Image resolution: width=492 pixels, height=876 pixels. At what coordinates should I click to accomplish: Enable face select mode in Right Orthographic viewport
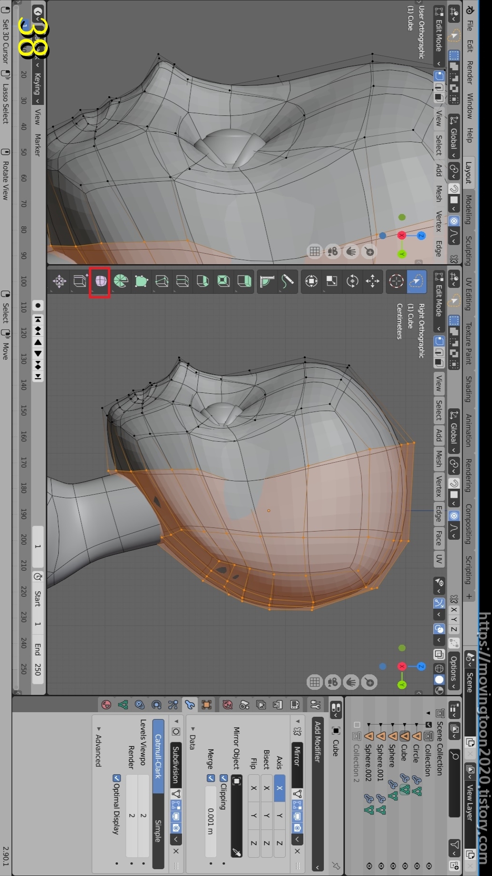pyautogui.click(x=439, y=363)
